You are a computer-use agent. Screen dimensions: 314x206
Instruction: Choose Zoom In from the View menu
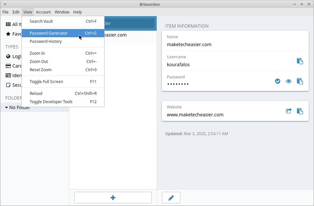click(x=63, y=53)
